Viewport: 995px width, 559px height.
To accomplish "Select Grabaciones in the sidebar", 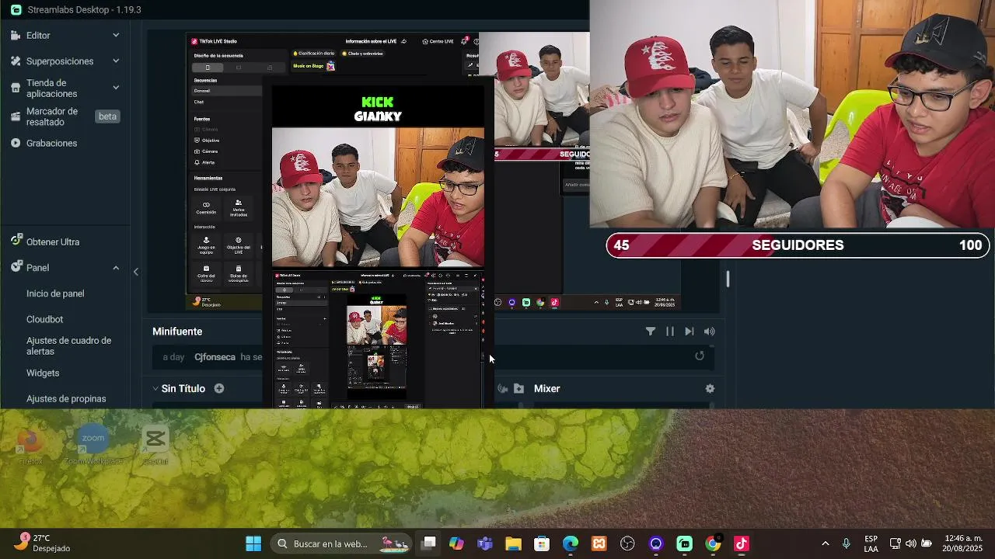I will coord(51,143).
